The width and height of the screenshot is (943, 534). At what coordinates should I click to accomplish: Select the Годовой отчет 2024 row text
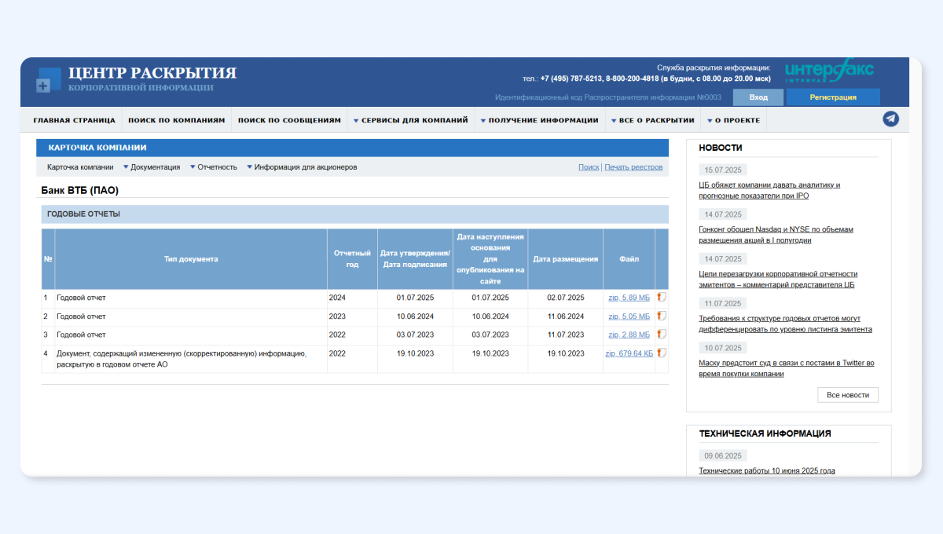(x=81, y=298)
